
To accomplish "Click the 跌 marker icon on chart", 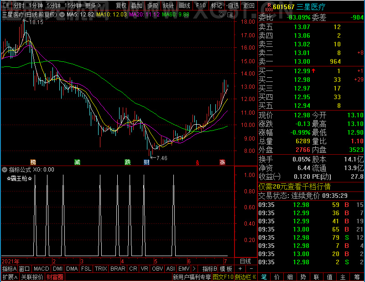I will [128, 162].
